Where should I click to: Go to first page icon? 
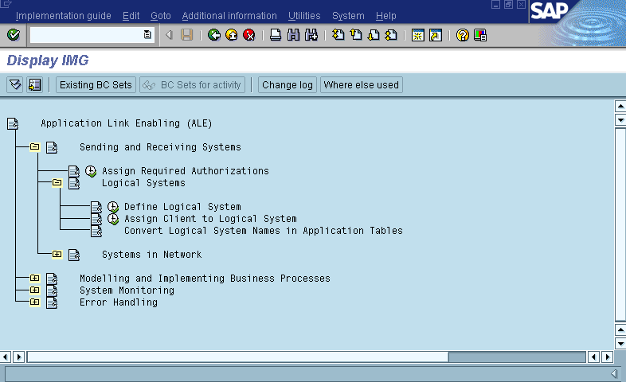pos(338,35)
